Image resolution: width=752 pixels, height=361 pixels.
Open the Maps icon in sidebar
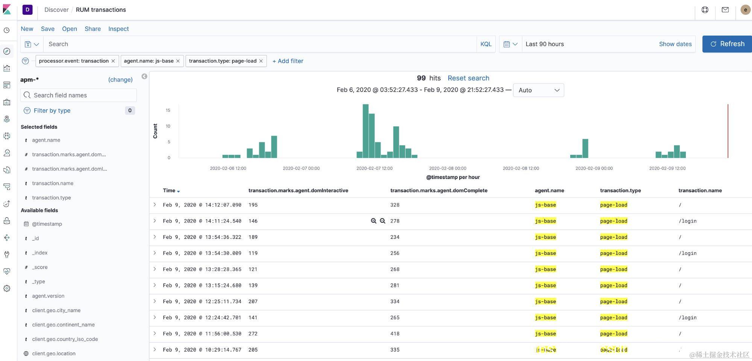pyautogui.click(x=7, y=119)
